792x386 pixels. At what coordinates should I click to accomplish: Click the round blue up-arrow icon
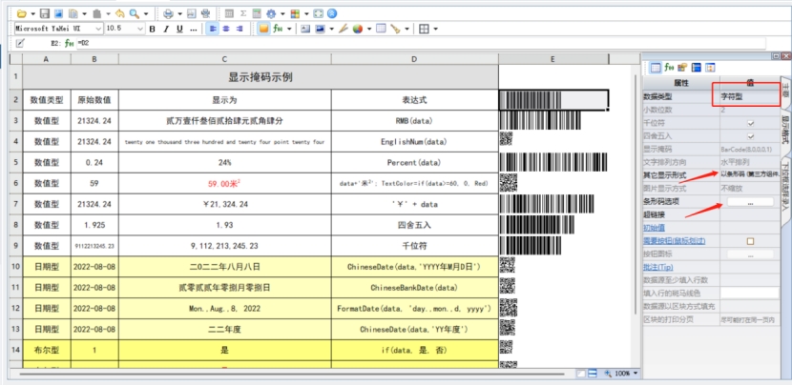tap(332, 13)
